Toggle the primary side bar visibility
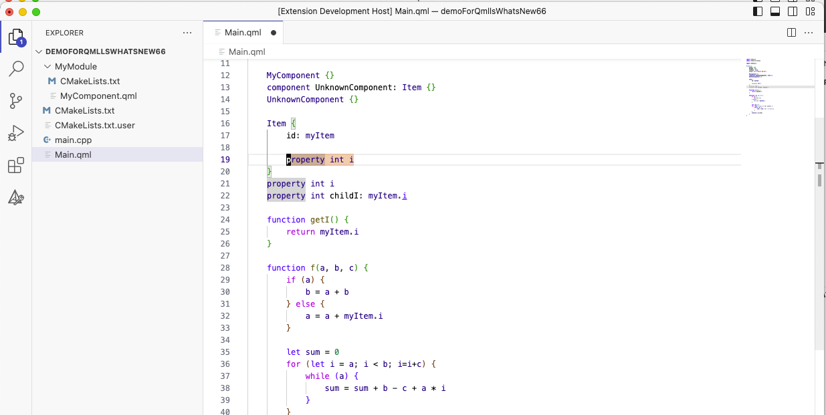Screen dimensions: 826x415 pos(758,11)
